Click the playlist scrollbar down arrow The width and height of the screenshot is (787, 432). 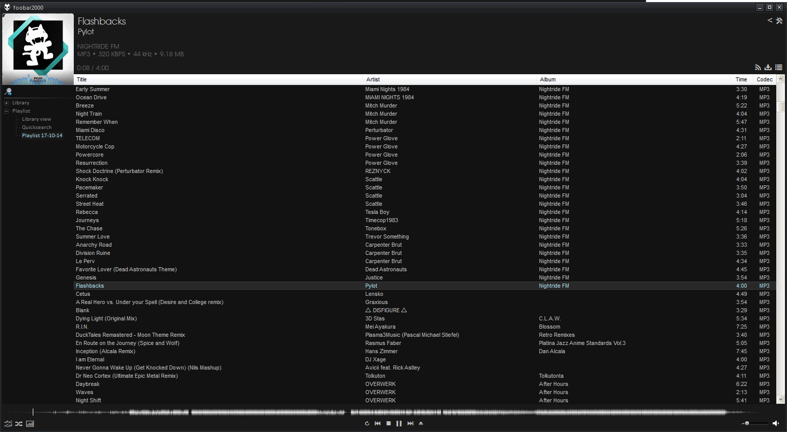click(x=781, y=400)
